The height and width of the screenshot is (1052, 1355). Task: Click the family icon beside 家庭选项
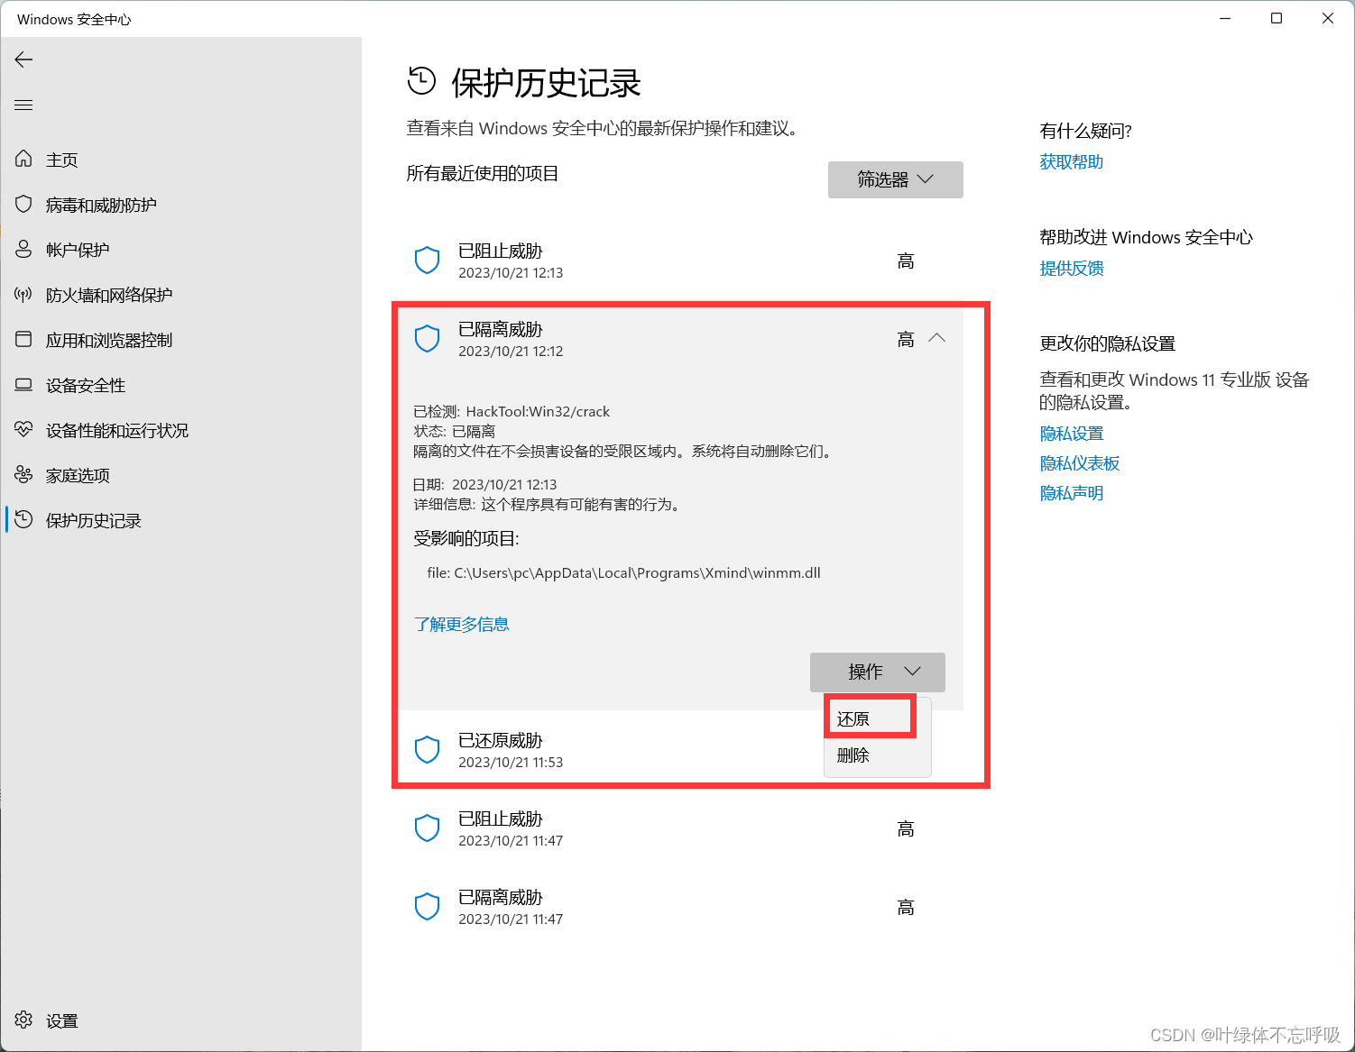point(23,474)
